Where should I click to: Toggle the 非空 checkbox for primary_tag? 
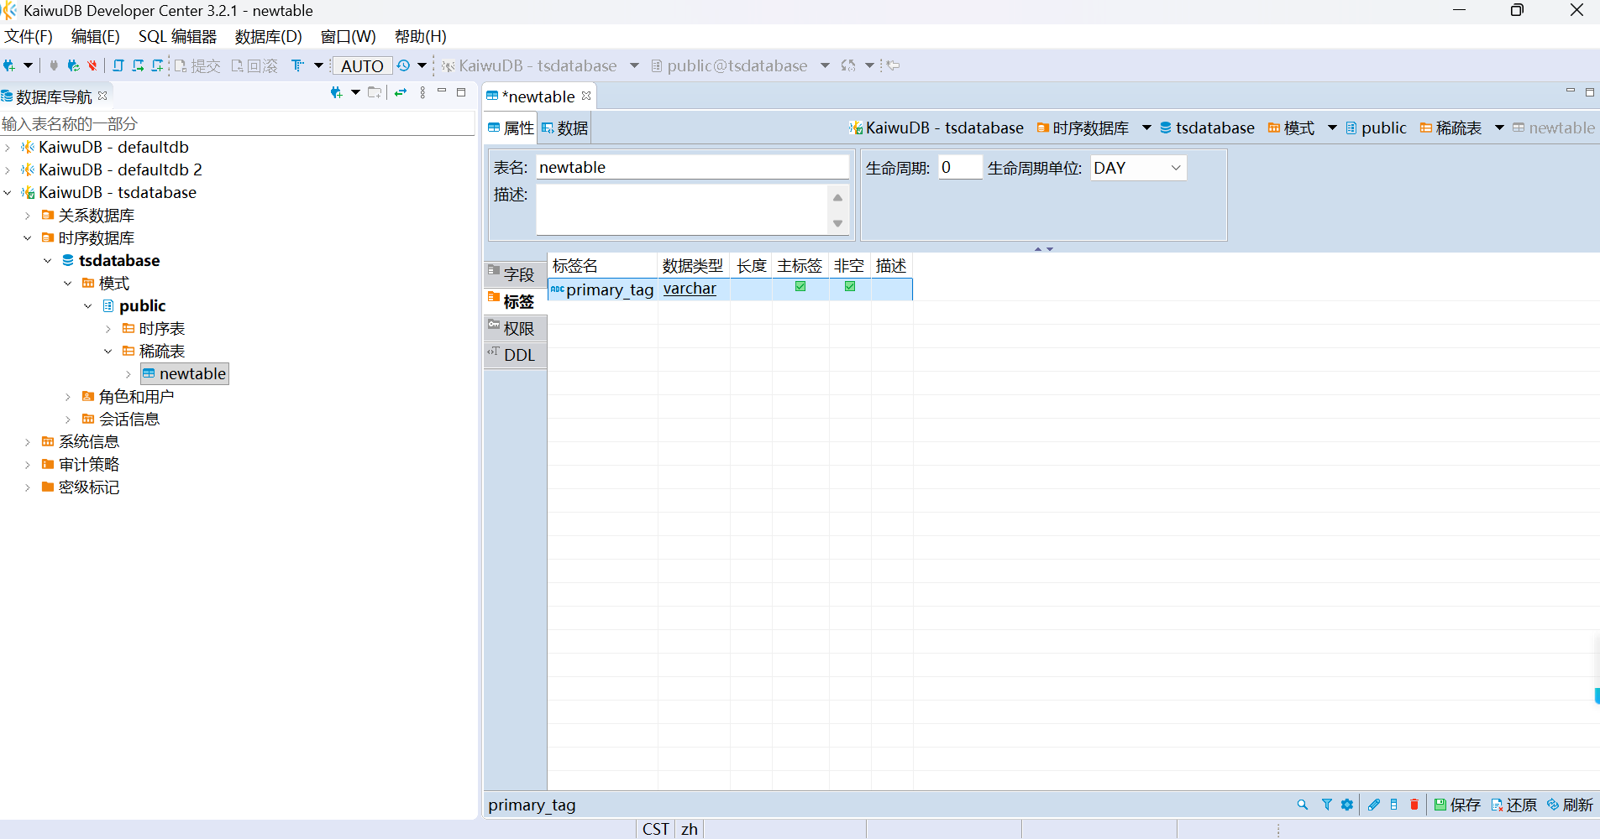[x=850, y=287]
